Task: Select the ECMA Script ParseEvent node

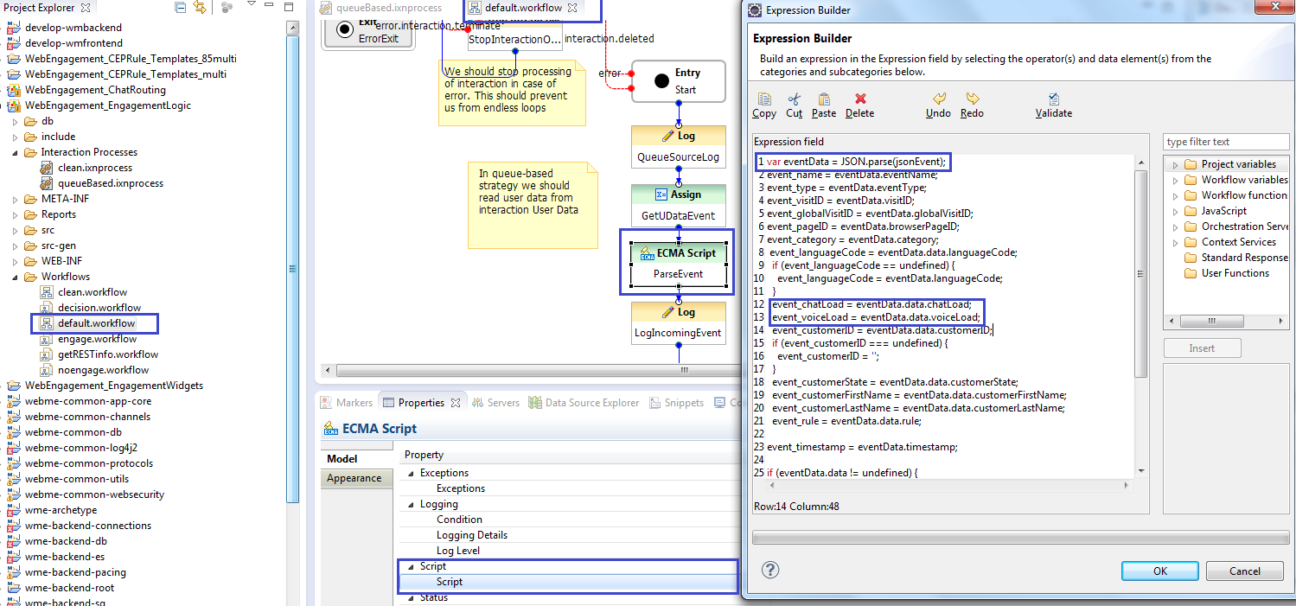Action: coord(677,263)
